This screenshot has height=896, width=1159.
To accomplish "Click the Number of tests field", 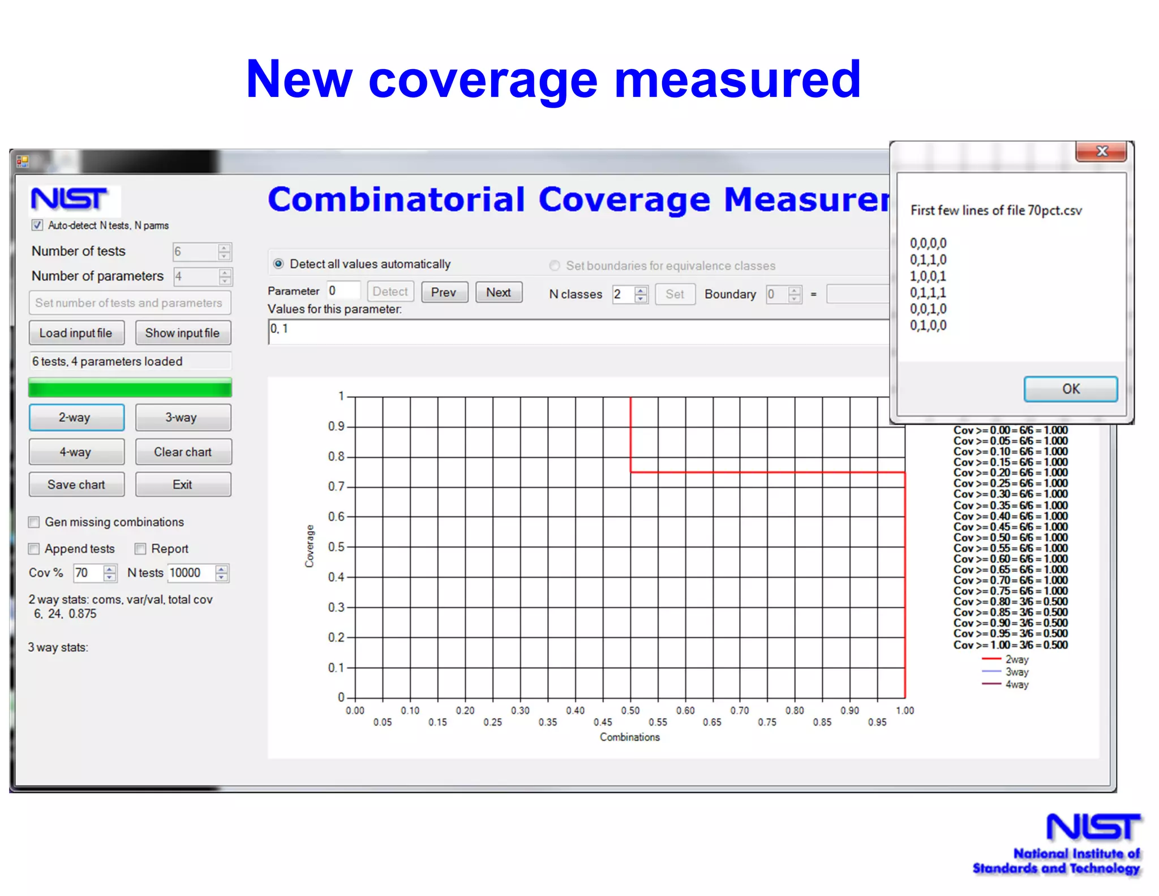I will pos(195,251).
